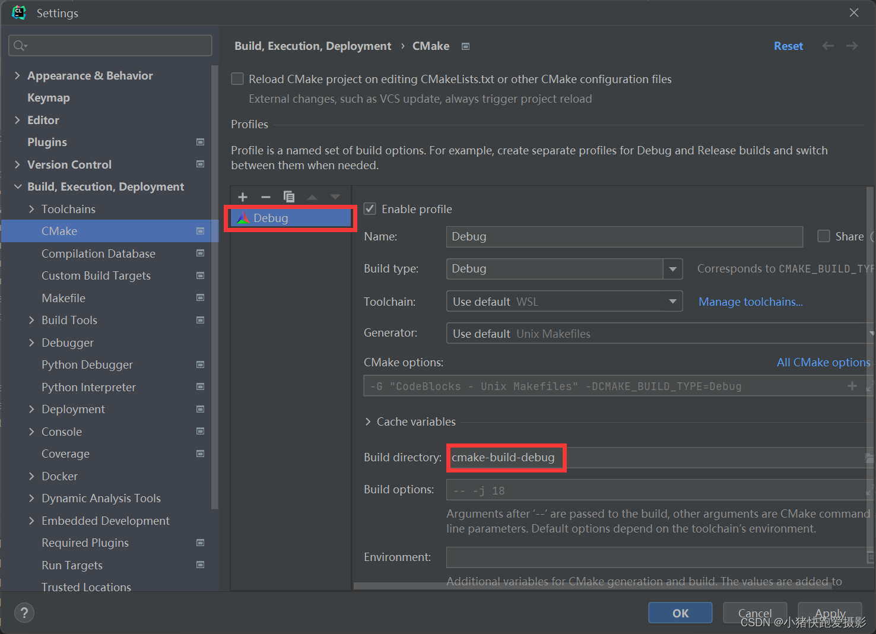Click the project-settings icon beside Custom Build Targets
876x634 pixels.
201,275
